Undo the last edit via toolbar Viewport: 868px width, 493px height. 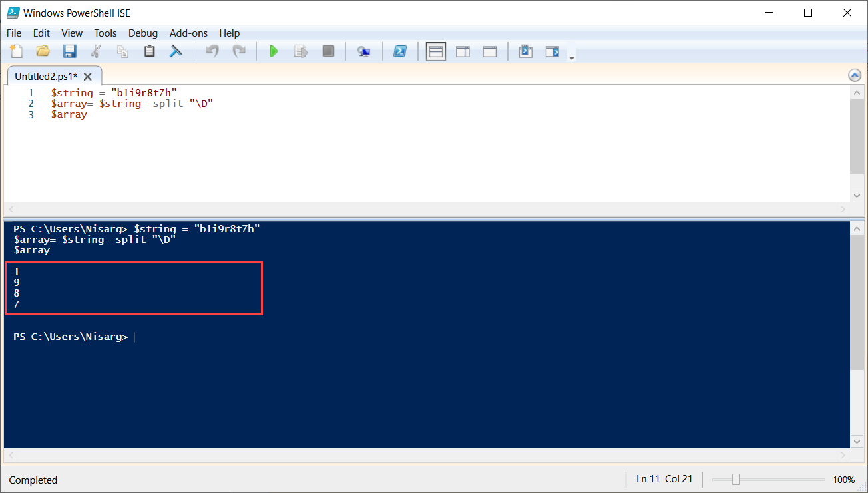point(212,51)
